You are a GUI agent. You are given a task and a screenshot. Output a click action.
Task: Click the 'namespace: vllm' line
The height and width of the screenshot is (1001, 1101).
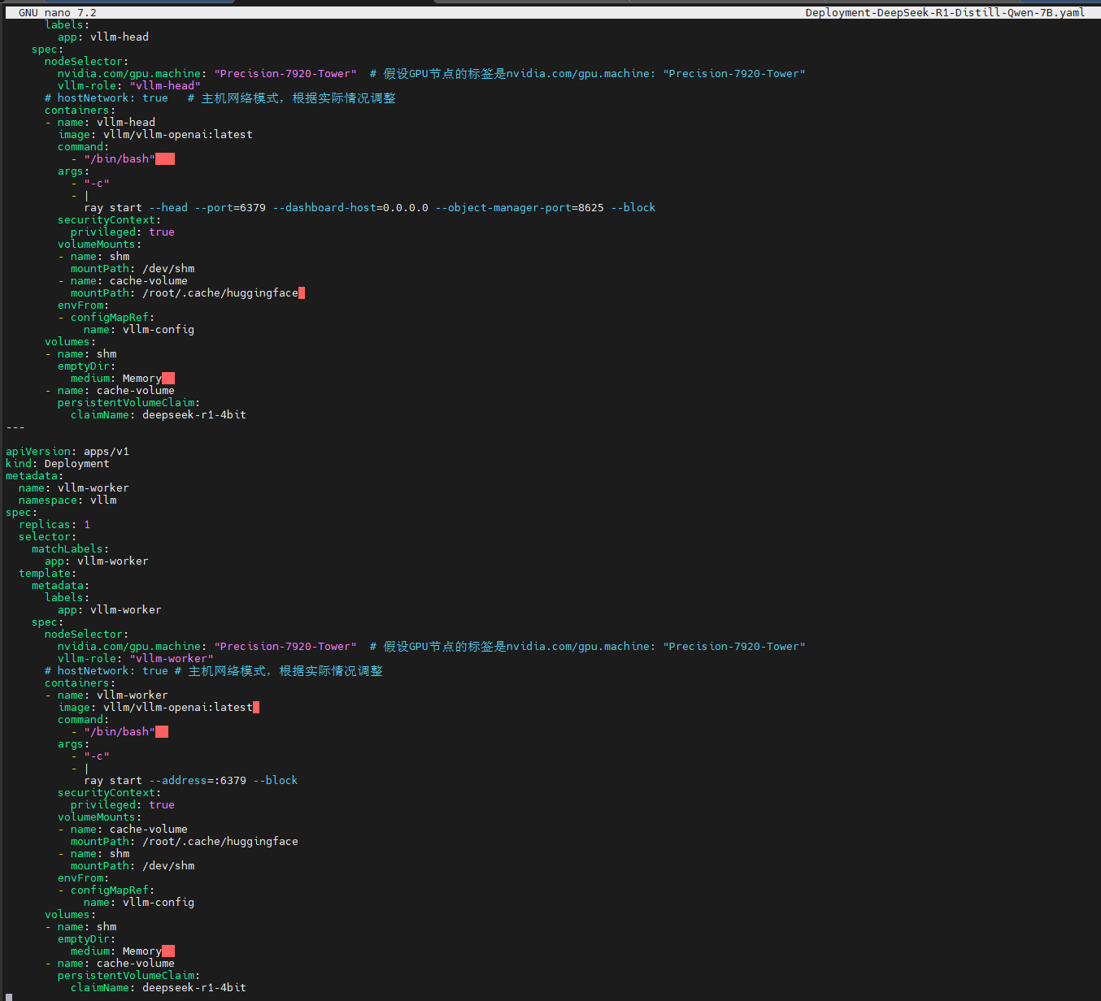[67, 500]
